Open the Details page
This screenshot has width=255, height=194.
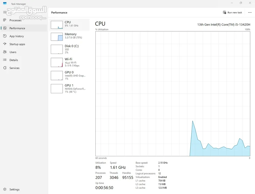[x=24, y=60]
